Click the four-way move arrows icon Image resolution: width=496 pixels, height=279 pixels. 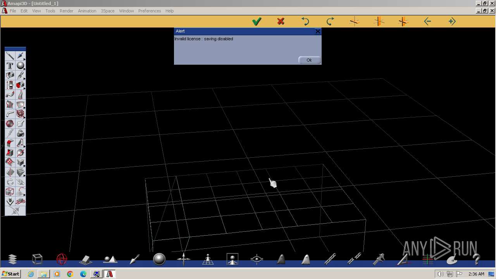[x=184, y=259]
